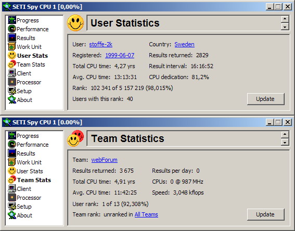Follow the Sweden country link
This screenshot has width=295, height=231.
click(184, 44)
